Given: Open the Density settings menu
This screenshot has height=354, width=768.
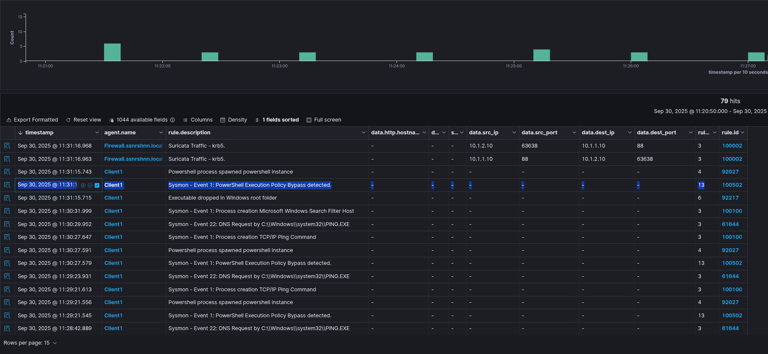Looking at the screenshot, I should (x=234, y=120).
